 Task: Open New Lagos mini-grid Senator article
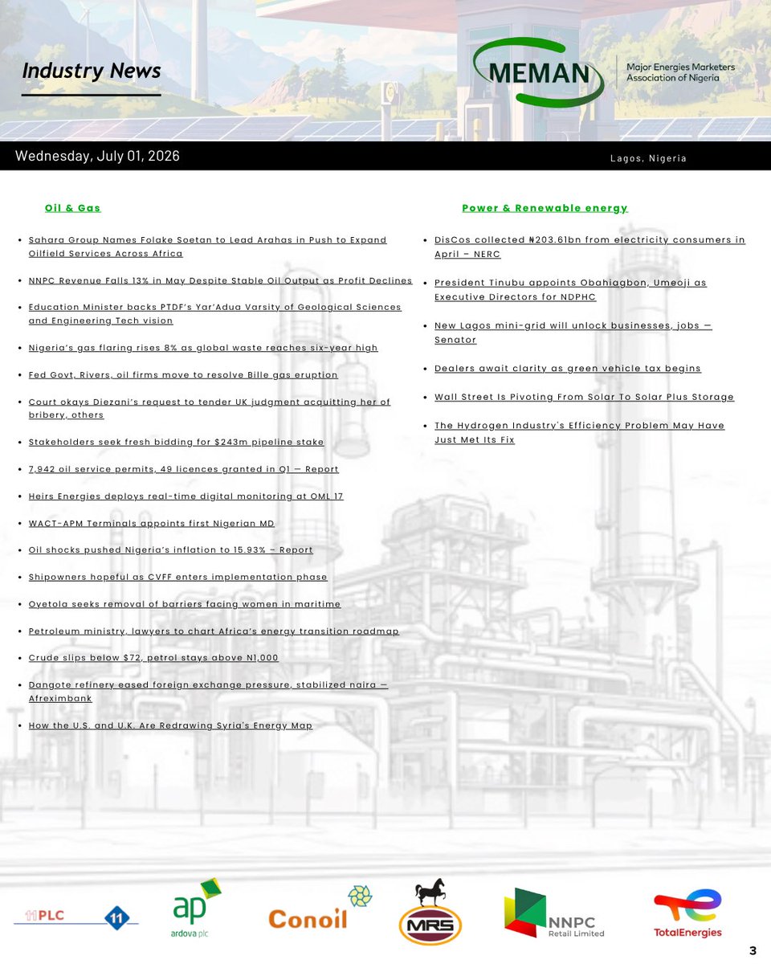(573, 333)
